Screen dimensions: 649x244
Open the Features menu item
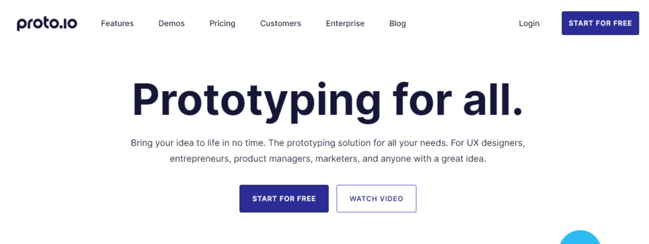pos(117,23)
